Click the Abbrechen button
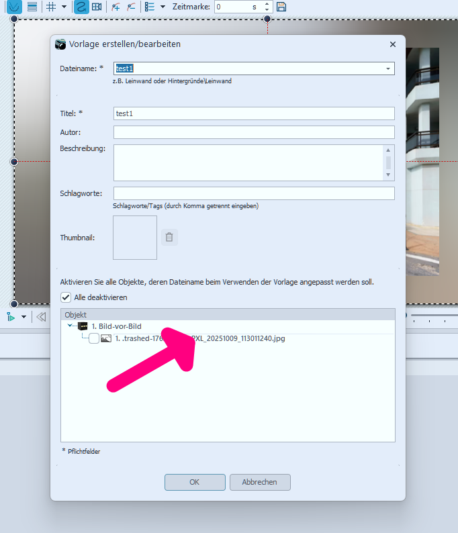458x533 pixels. (260, 482)
